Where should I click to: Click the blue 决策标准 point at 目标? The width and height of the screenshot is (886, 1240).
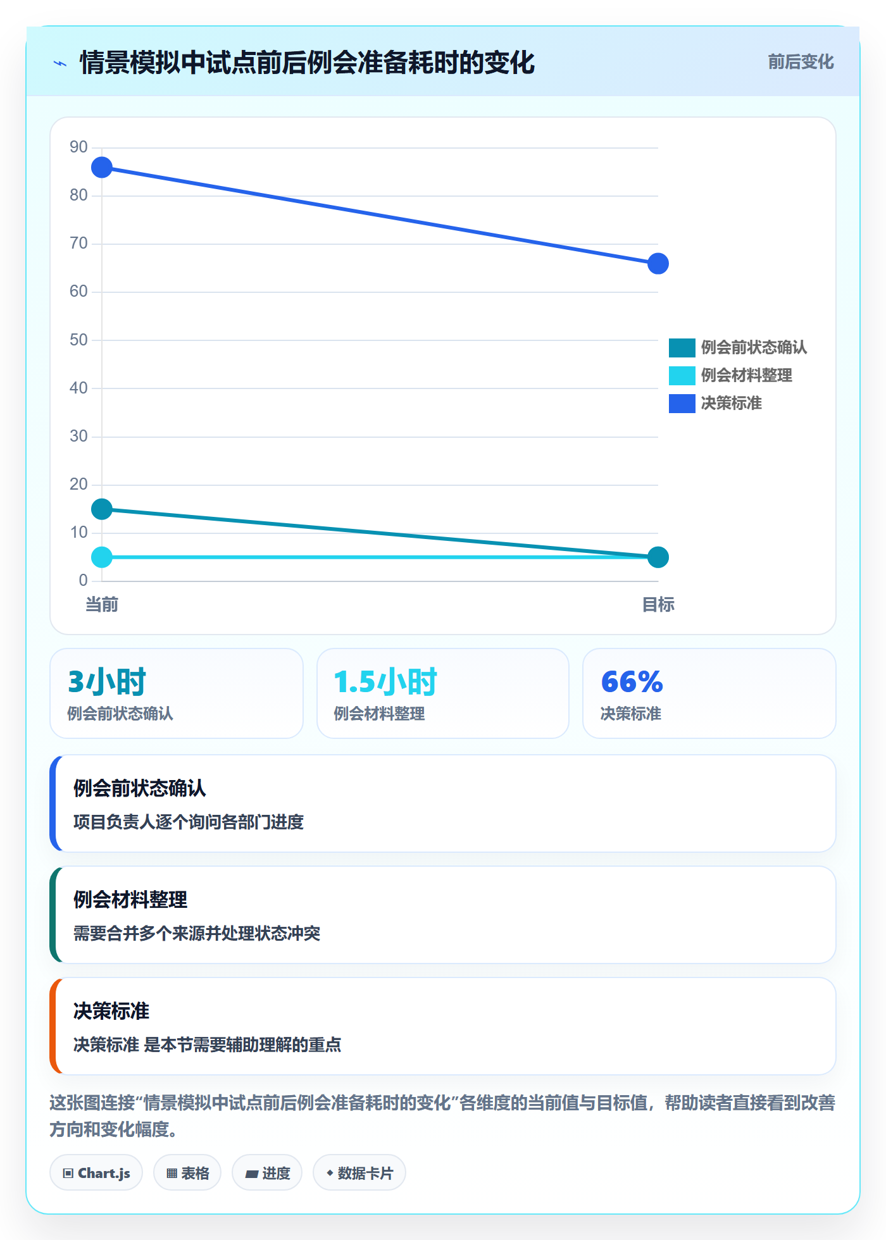click(x=658, y=264)
